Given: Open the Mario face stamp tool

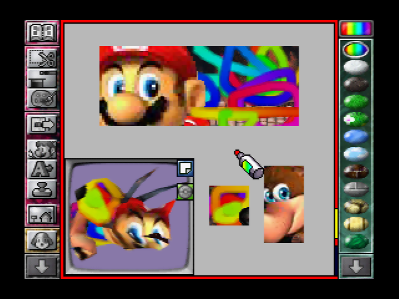Looking at the screenshot, I should click(42, 149).
